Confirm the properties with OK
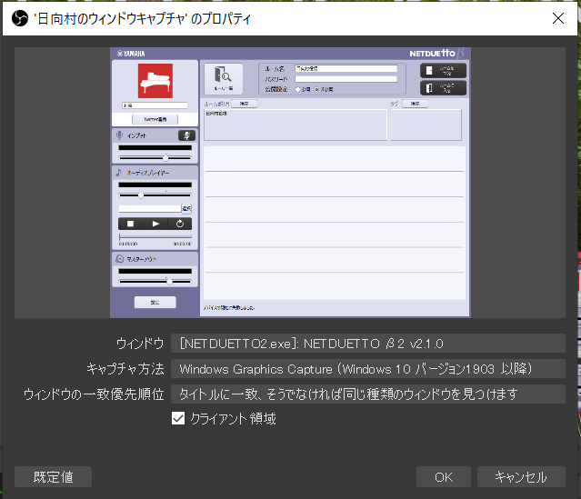The height and width of the screenshot is (499, 581). [444, 477]
